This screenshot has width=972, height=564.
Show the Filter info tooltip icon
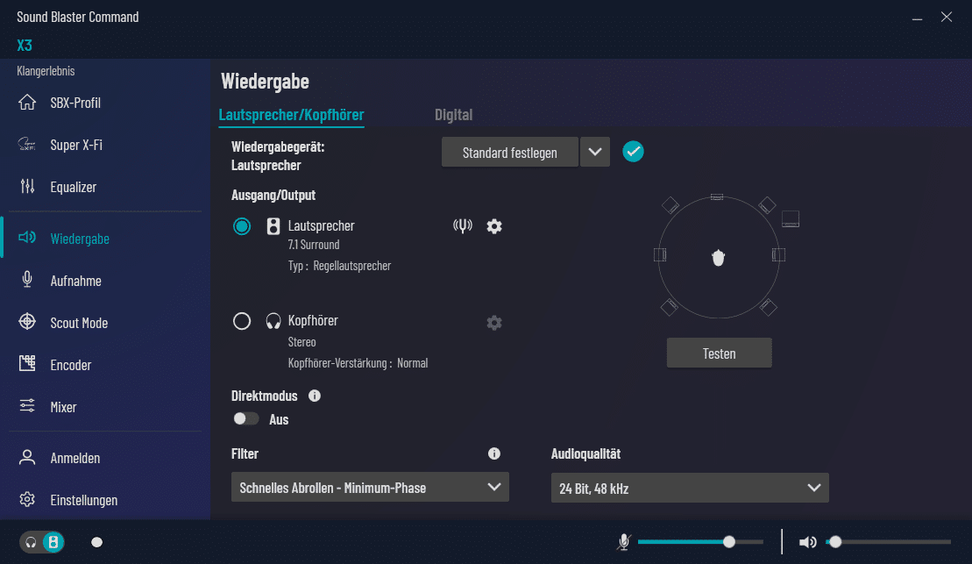(x=494, y=453)
